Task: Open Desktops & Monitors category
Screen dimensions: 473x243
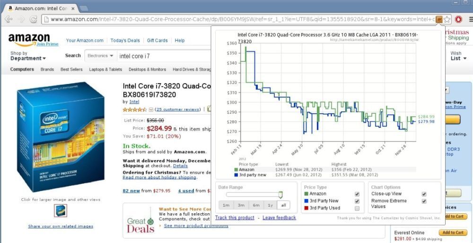Action: pyautogui.click(x=147, y=69)
